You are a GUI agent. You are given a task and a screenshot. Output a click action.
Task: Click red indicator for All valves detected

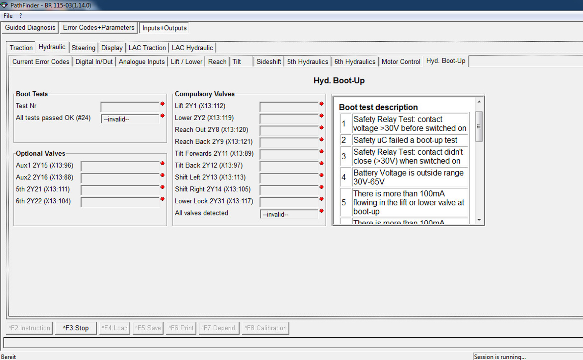321,211
